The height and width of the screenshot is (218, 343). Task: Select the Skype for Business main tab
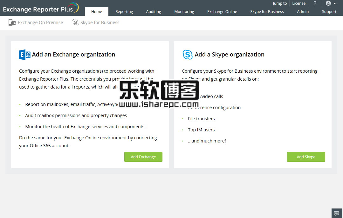(267, 11)
